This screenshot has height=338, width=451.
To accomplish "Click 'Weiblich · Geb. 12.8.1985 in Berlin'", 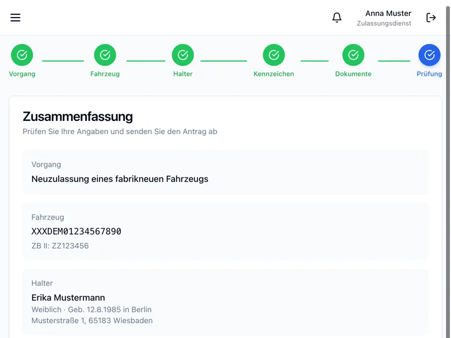I will pos(91,309).
